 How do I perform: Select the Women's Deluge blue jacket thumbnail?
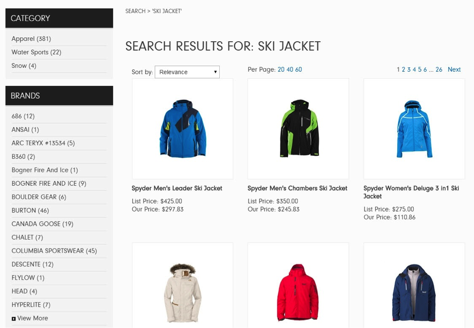click(414, 129)
